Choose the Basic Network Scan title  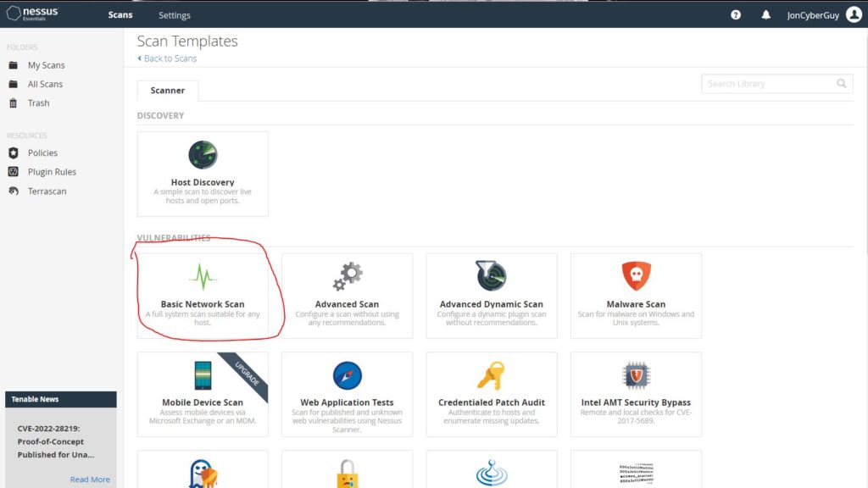(203, 304)
